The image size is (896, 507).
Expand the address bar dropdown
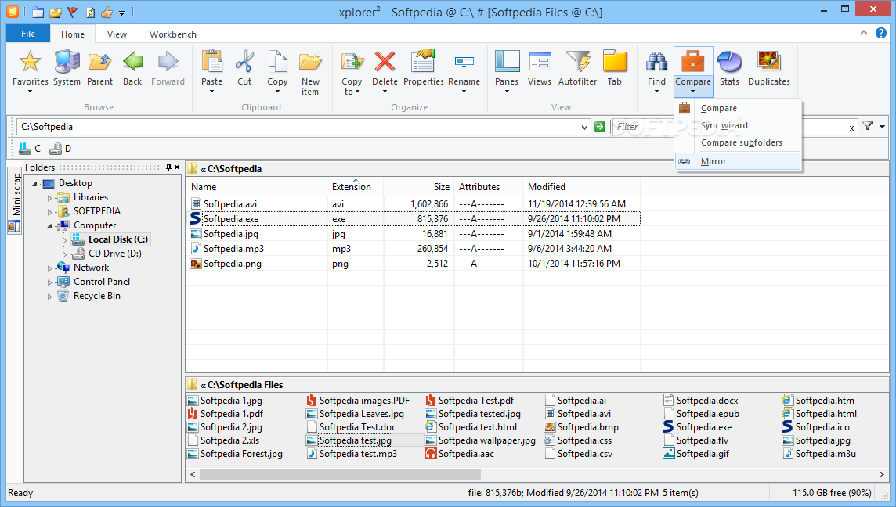pyautogui.click(x=584, y=127)
